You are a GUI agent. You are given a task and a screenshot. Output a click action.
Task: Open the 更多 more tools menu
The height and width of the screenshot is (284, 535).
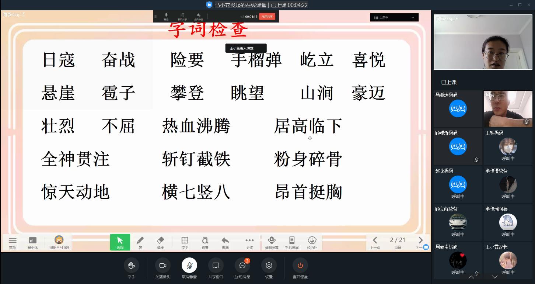(249, 242)
